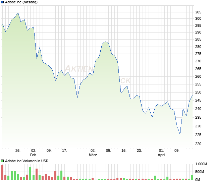Click the 285 price axis label
This screenshot has height=183, width=208.
coord(198,39)
